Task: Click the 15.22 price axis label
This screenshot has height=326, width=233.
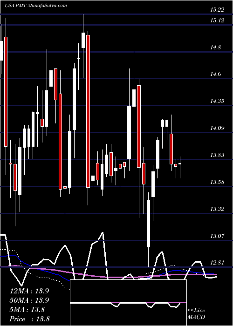Action: click(x=217, y=10)
